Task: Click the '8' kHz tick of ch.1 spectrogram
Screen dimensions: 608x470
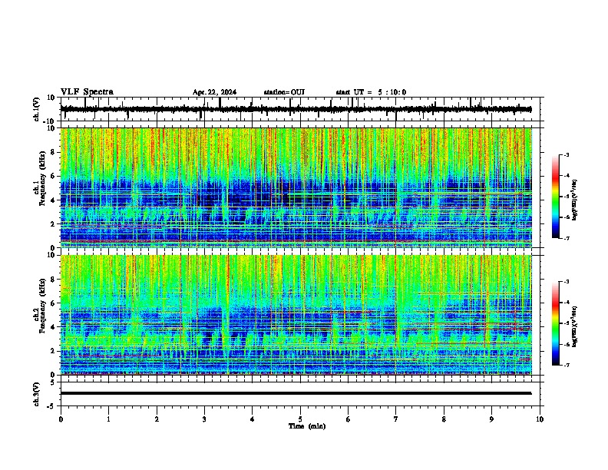Action: coord(53,152)
